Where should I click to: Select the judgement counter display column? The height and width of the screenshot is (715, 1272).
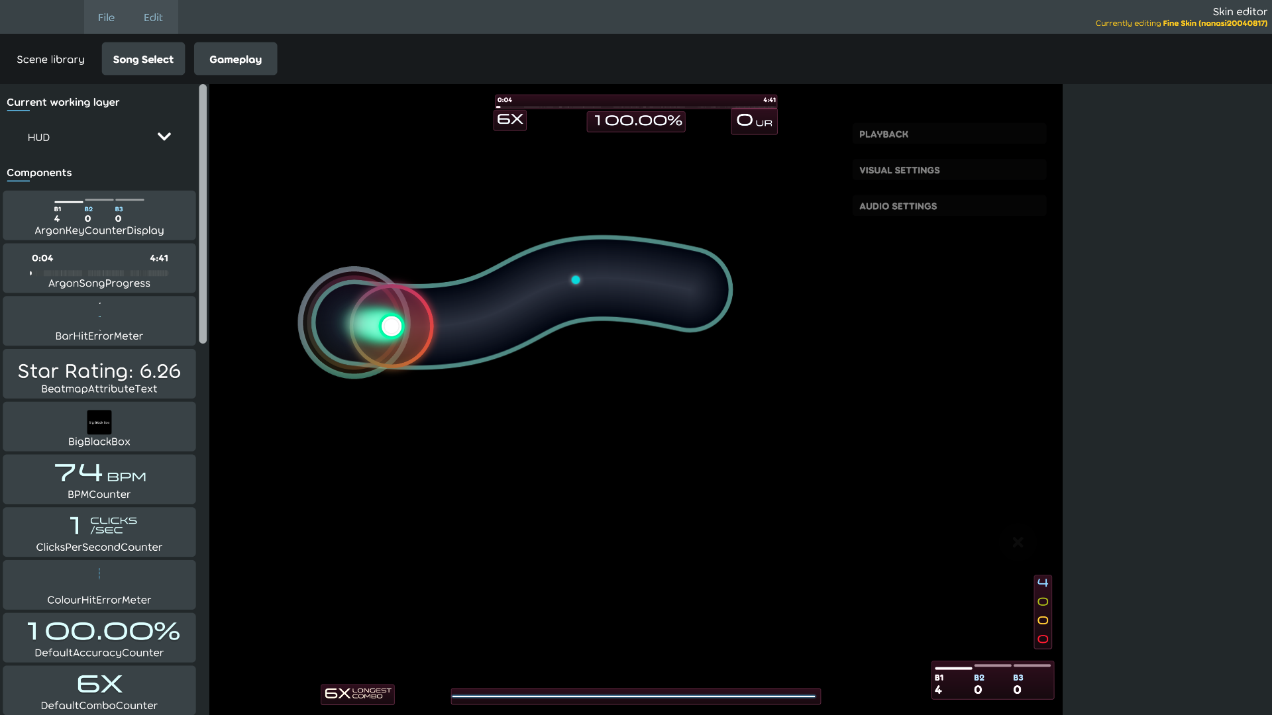pyautogui.click(x=1043, y=612)
